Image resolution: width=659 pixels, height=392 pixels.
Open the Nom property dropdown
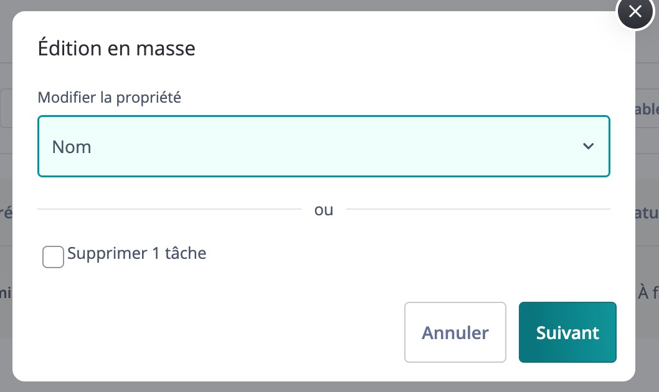[x=324, y=146]
